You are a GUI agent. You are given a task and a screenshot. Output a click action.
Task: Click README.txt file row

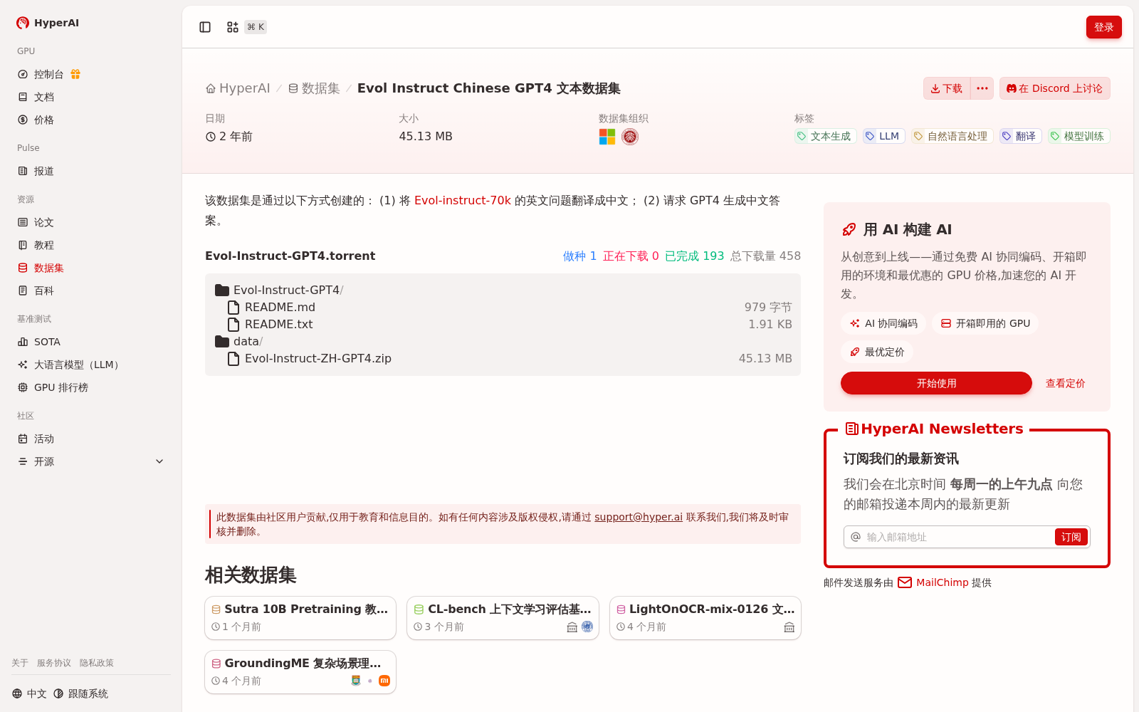503,324
